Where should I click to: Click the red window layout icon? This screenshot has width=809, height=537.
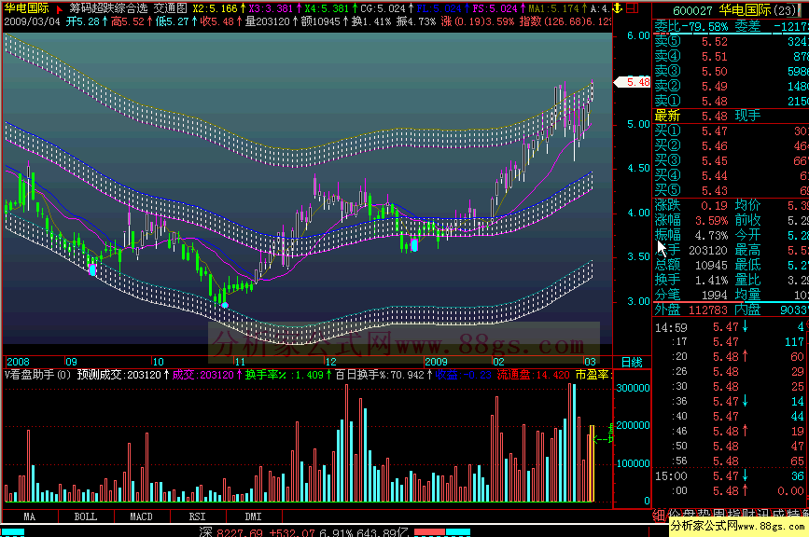[x=632, y=8]
